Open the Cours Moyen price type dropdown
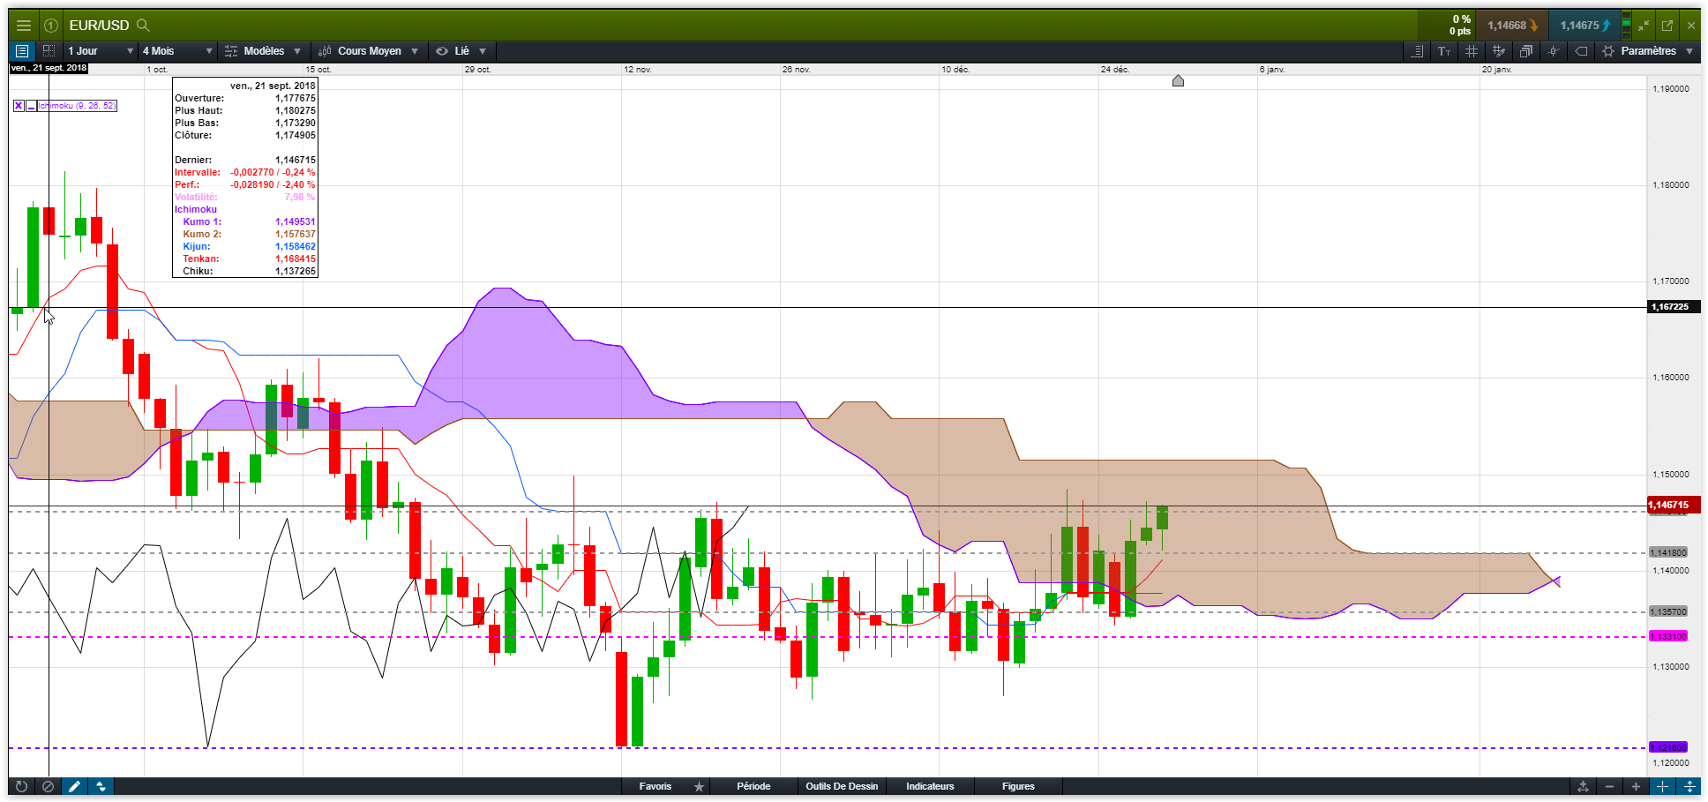This screenshot has width=1708, height=802. pyautogui.click(x=368, y=51)
